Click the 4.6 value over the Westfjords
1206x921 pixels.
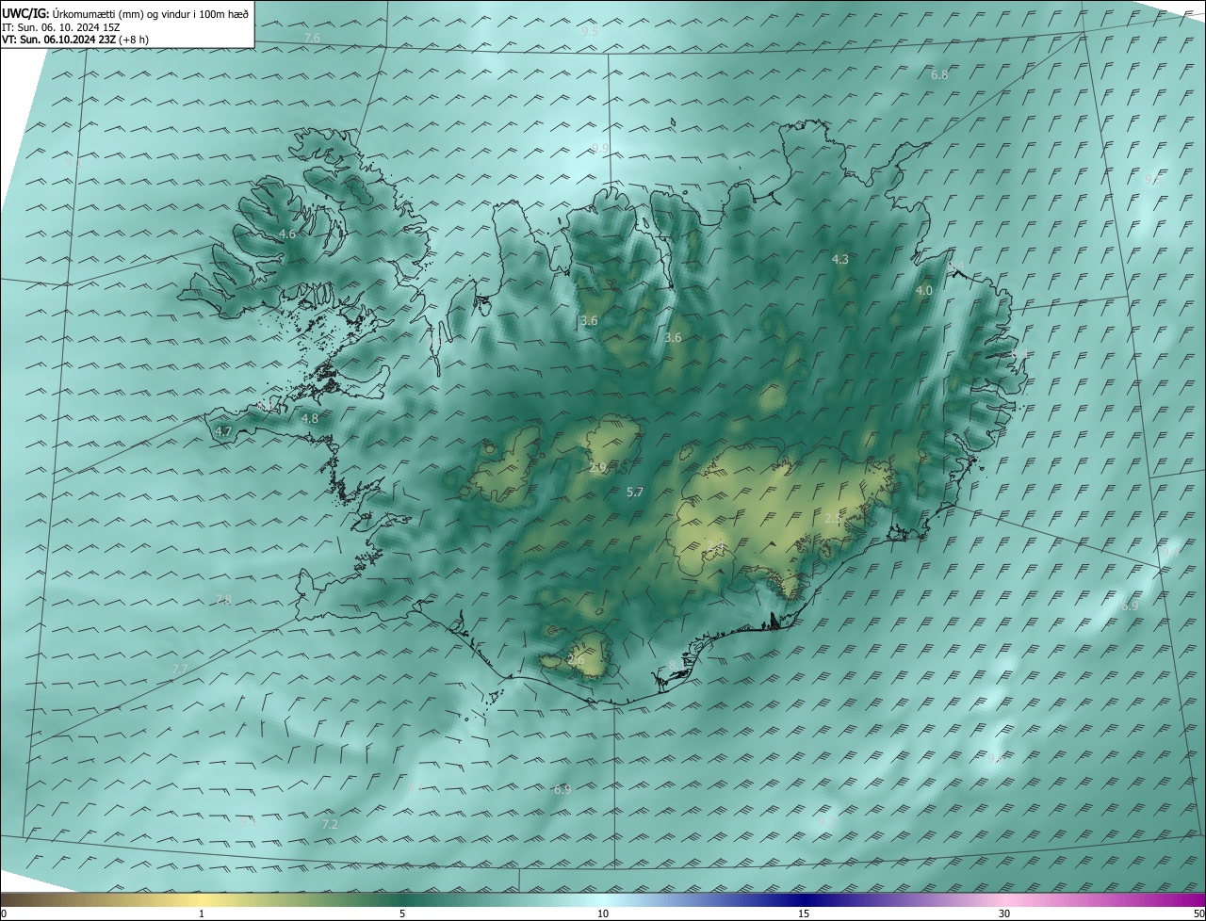pyautogui.click(x=287, y=234)
